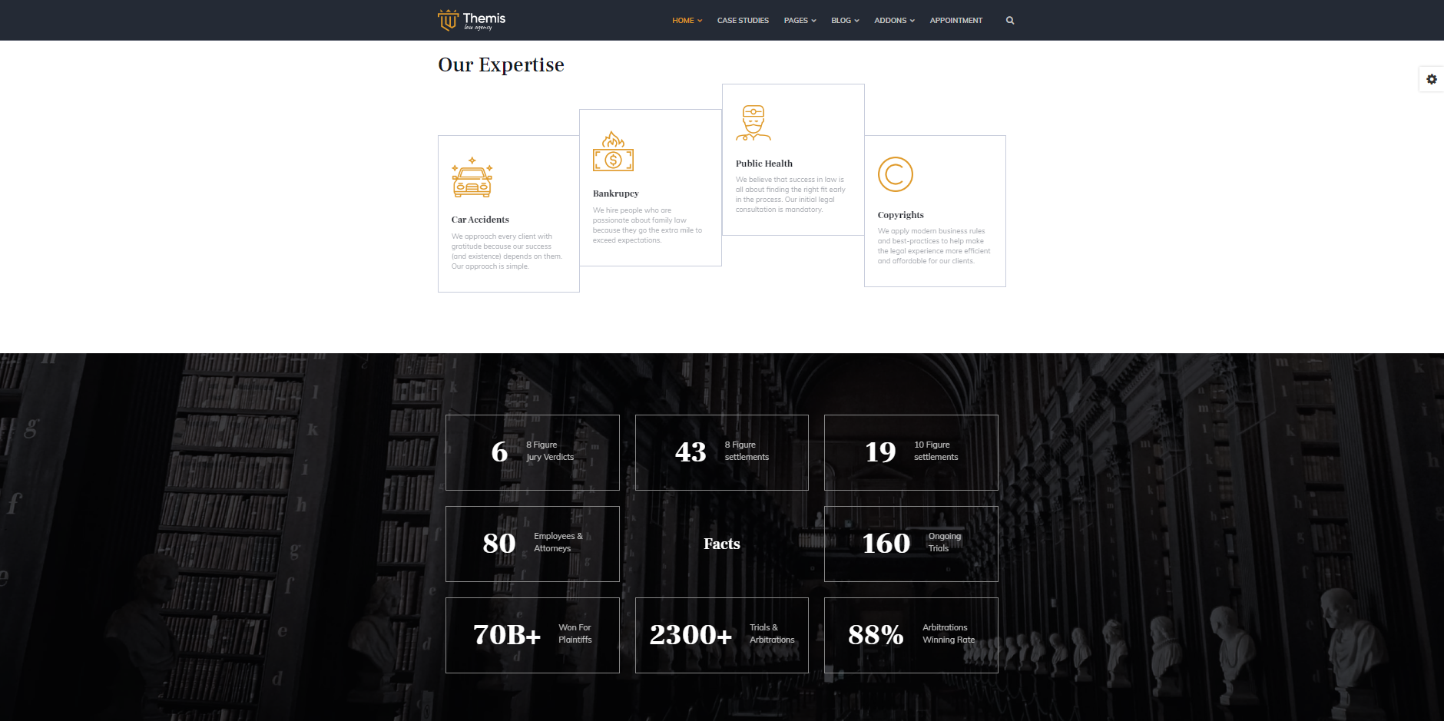Open the Car Accidents heading link
Viewport: 1444px width, 721px height.
(480, 220)
